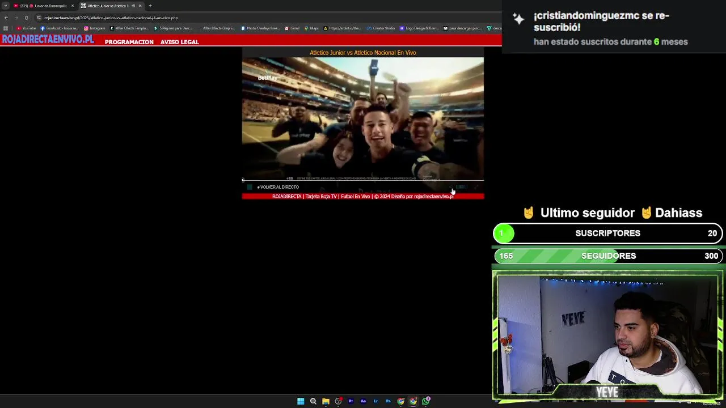Click the SUSCRIPTORES goal bar

coord(608,233)
